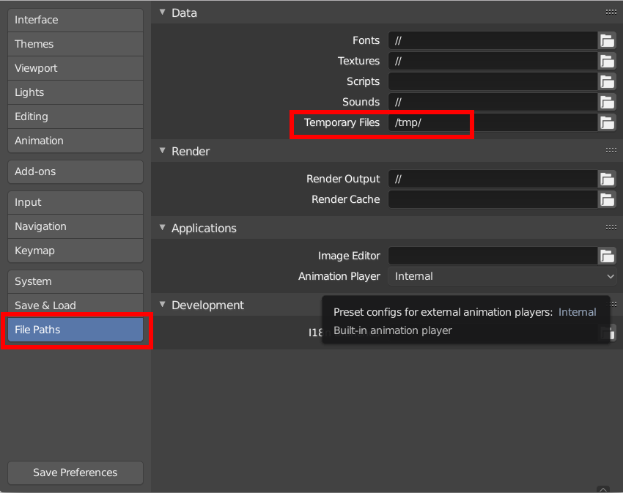This screenshot has width=623, height=493.
Task: Open the folder browser for Temporary Files
Action: tap(607, 122)
